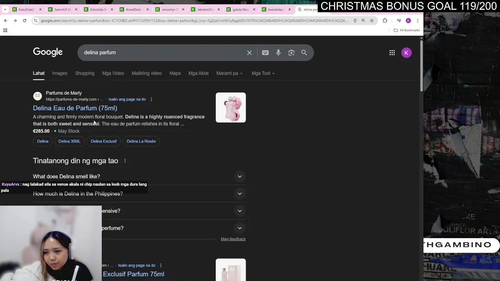500x281 pixels.
Task: Open the Delina perfume bottle thumbnail
Action: click(230, 107)
